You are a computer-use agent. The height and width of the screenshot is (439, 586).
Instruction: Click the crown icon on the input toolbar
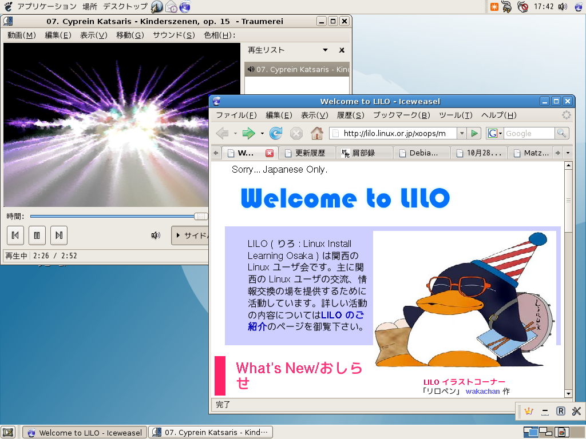pyautogui.click(x=528, y=412)
